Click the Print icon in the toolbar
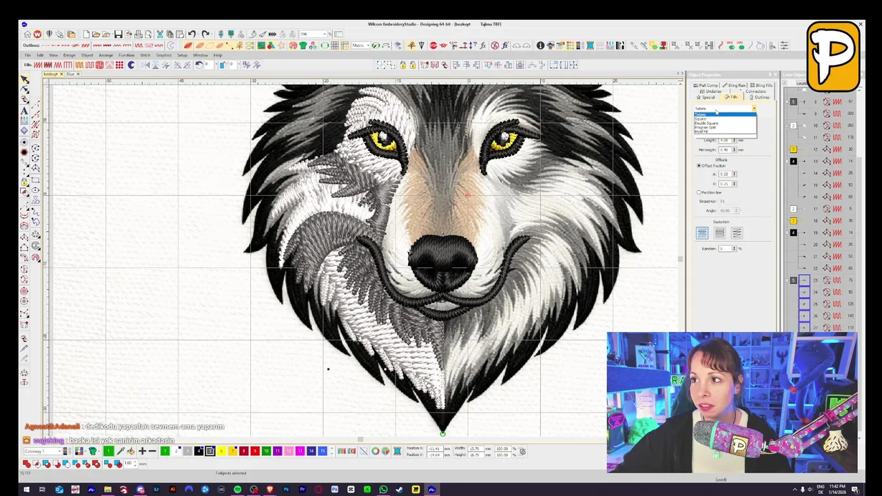Image resolution: width=882 pixels, height=496 pixels. click(x=139, y=34)
